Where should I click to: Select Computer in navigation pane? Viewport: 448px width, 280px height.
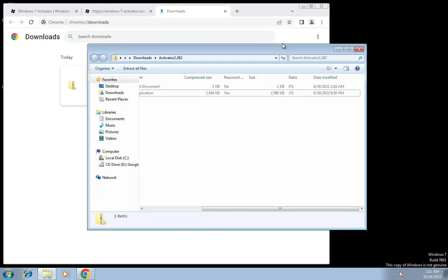pos(111,152)
